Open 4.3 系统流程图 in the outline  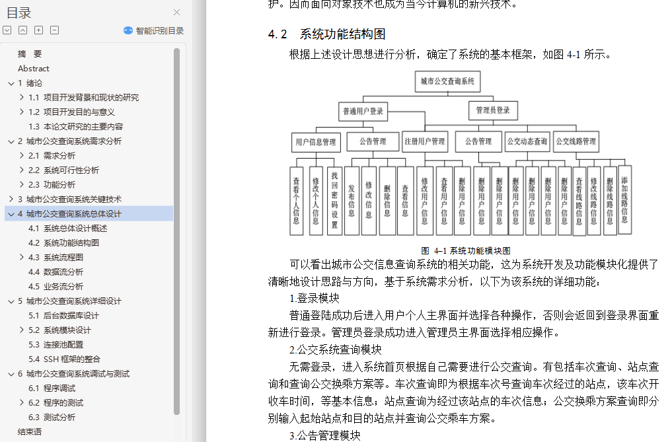56,257
